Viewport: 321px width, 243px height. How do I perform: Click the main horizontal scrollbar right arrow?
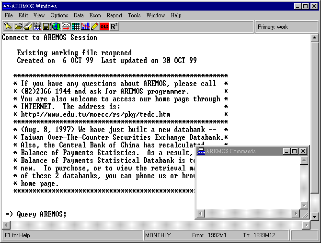(307, 225)
